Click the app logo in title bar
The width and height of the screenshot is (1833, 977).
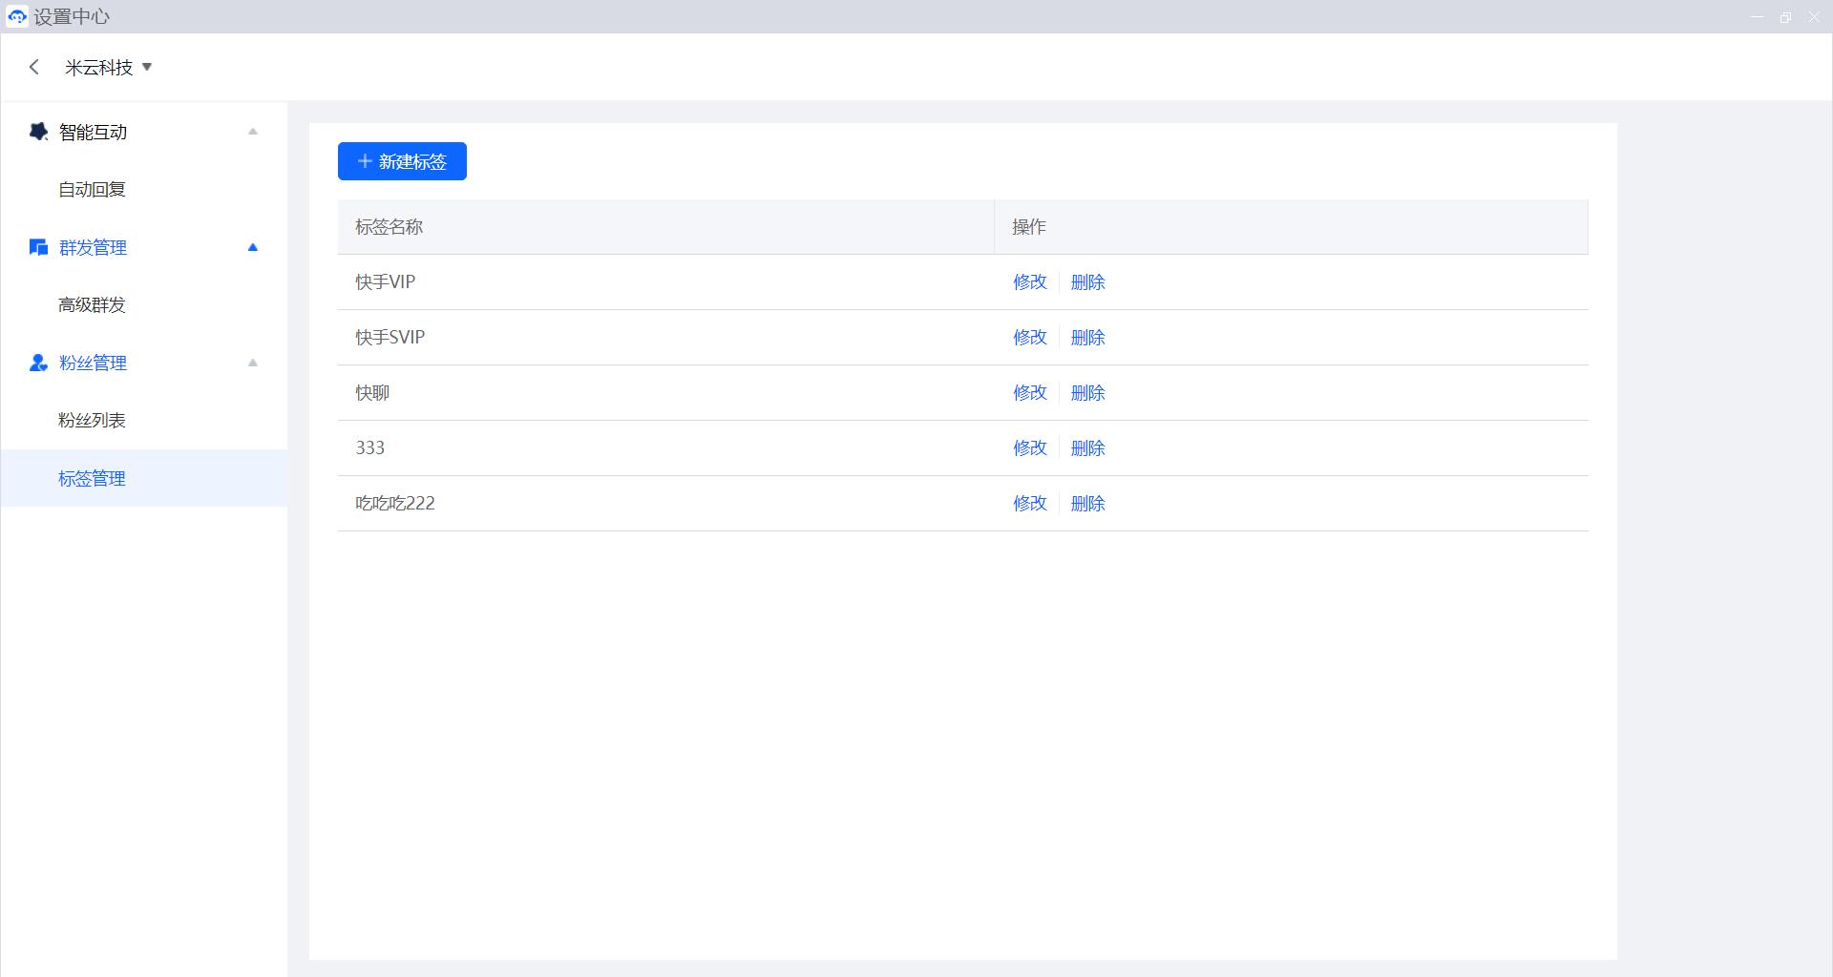16,16
